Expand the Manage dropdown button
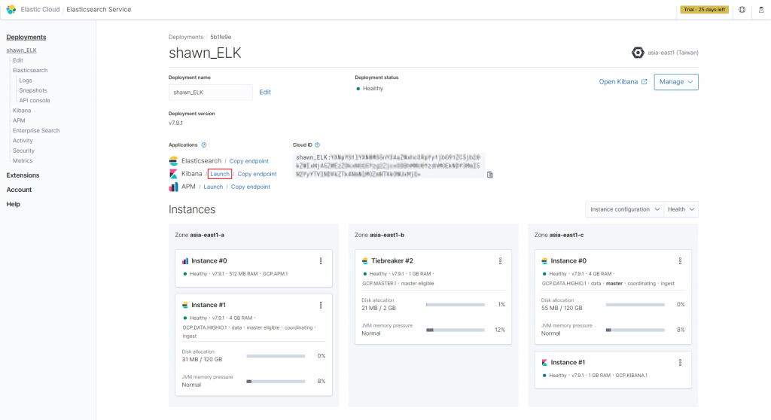Screen dimensions: 771x420 [x=676, y=82]
